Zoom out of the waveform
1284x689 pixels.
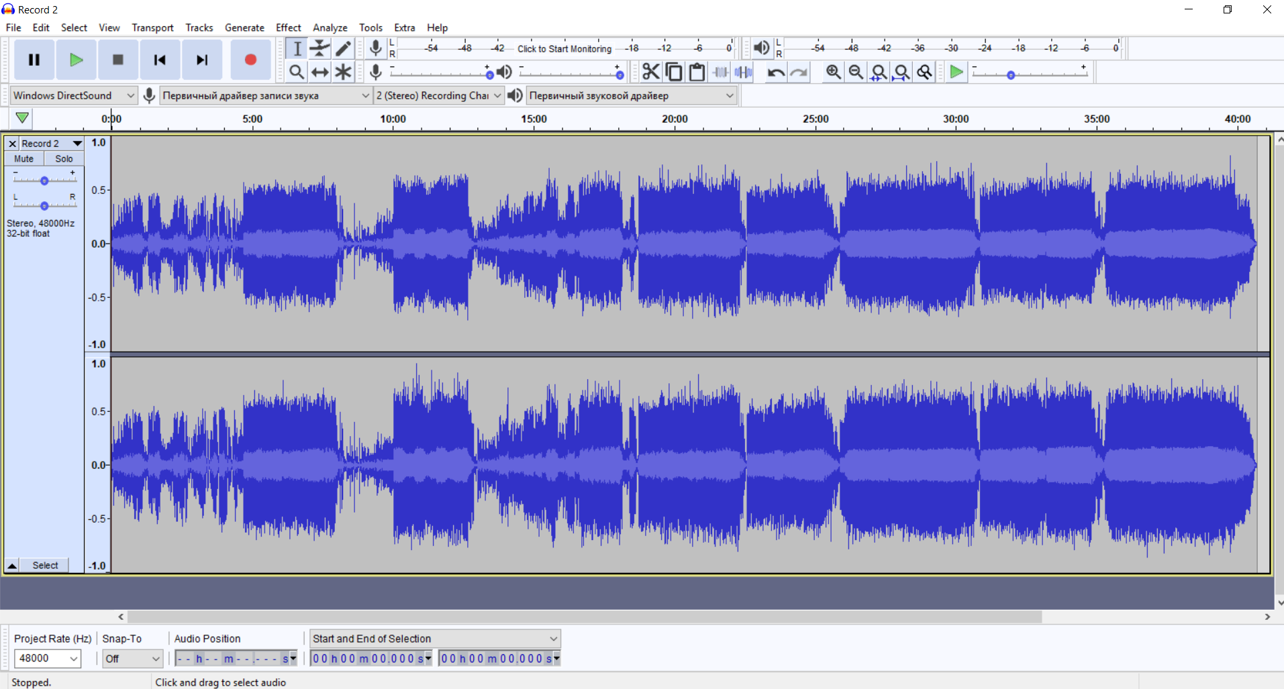pyautogui.click(x=856, y=72)
